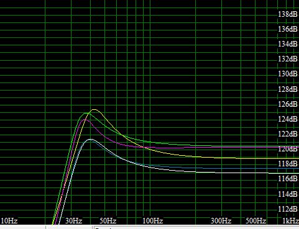Click the 100Hz frequency label
The height and width of the screenshot is (229, 299).
click(x=153, y=221)
